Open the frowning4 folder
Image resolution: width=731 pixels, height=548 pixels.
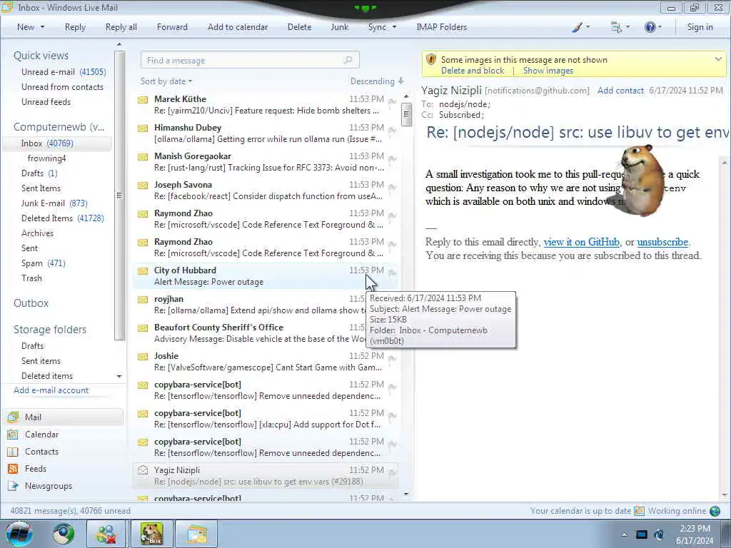point(46,158)
